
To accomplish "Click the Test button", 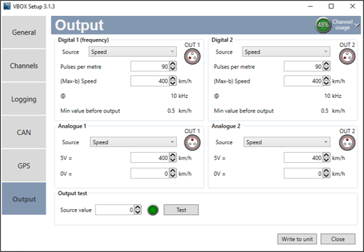I will pyautogui.click(x=181, y=210).
